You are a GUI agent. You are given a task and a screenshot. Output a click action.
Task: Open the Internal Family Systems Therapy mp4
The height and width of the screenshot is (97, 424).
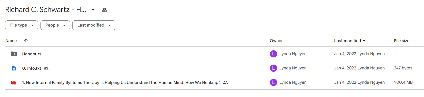[122, 82]
